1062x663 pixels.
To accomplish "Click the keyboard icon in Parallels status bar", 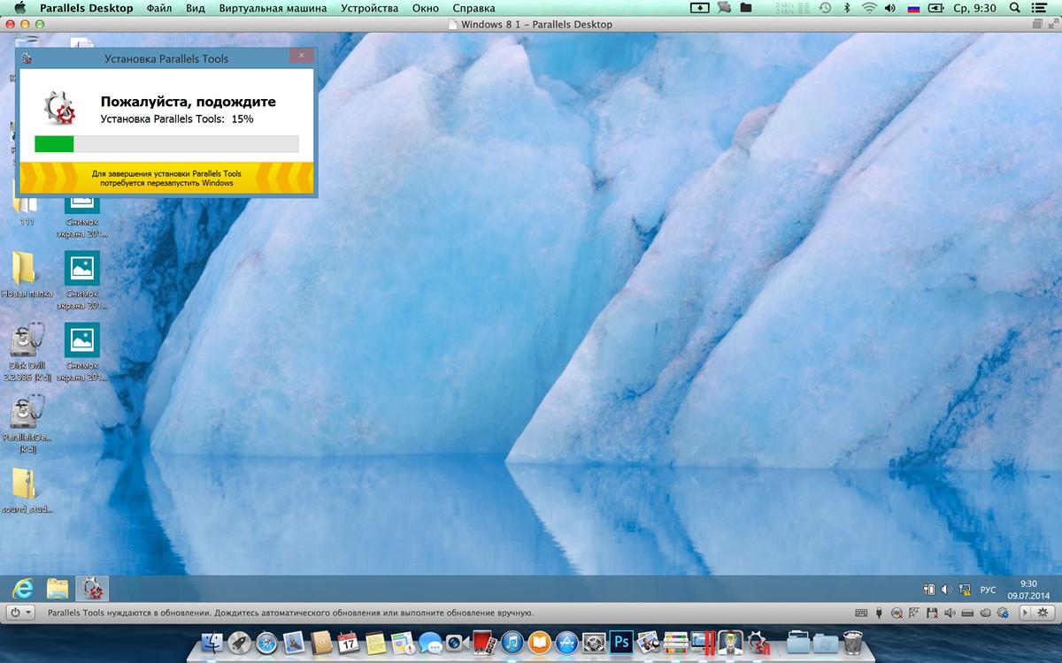I will 861,613.
